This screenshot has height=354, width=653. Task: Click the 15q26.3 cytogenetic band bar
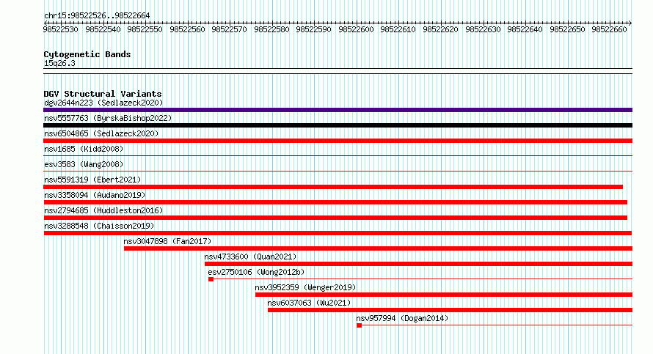point(338,71)
